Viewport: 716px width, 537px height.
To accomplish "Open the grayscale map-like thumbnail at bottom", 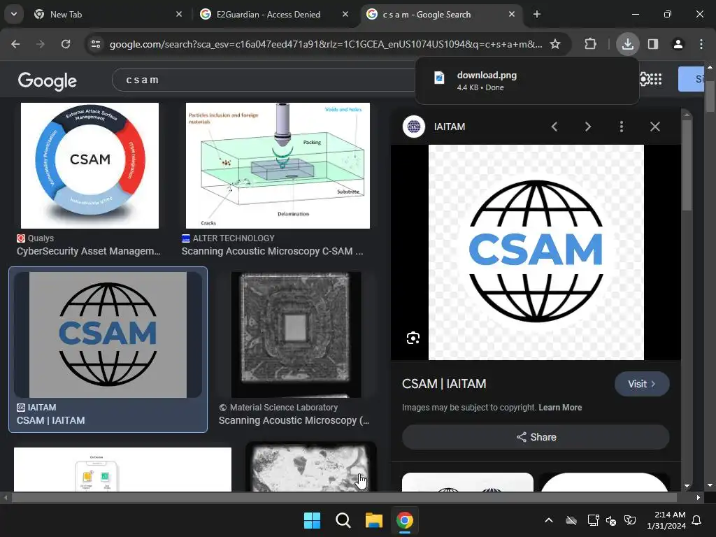I will 311,467.
